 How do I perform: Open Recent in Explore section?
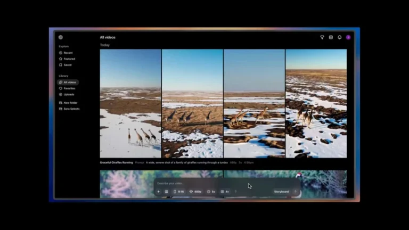[66, 53]
